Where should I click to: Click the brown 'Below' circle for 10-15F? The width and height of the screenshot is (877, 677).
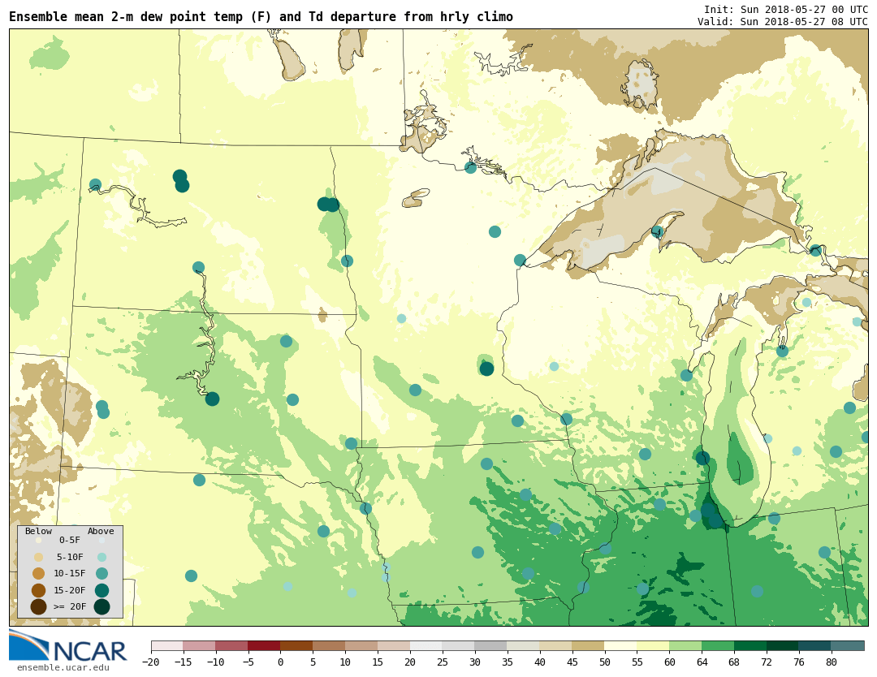click(39, 574)
